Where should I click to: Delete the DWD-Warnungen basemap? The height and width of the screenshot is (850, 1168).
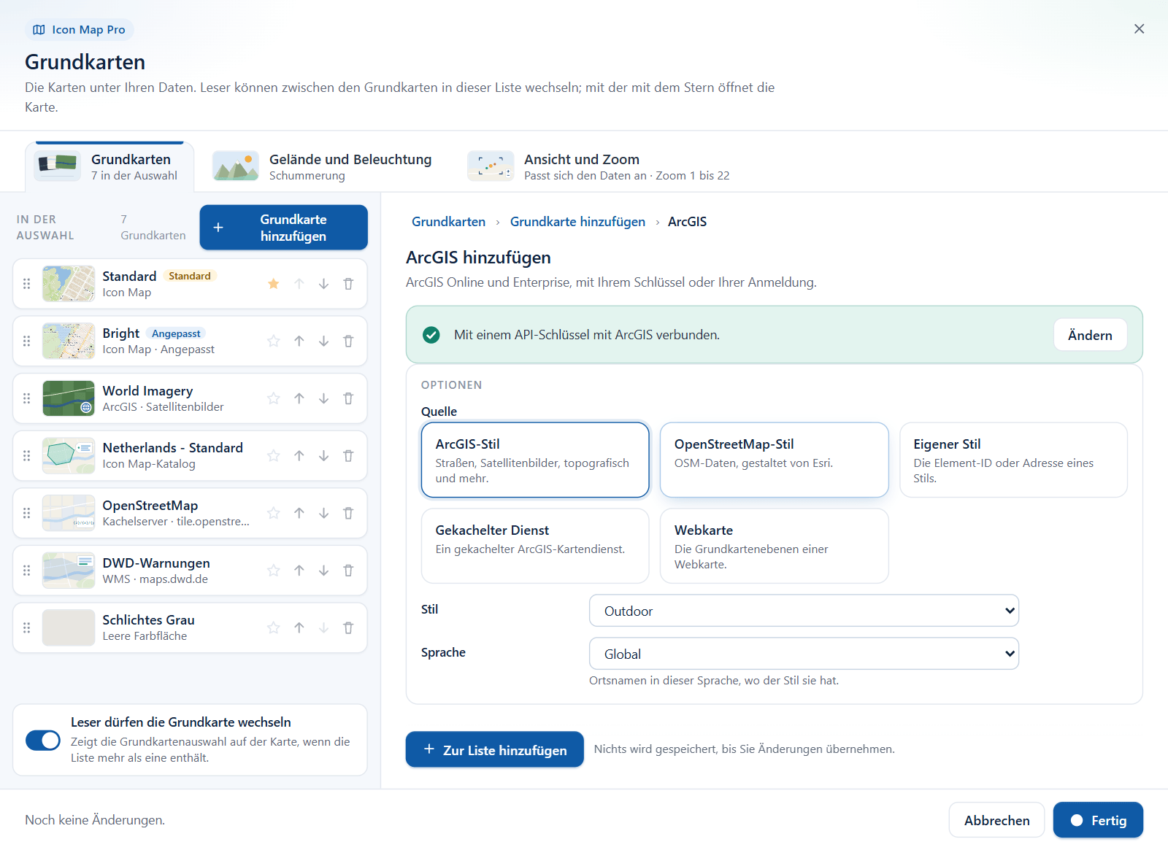348,571
